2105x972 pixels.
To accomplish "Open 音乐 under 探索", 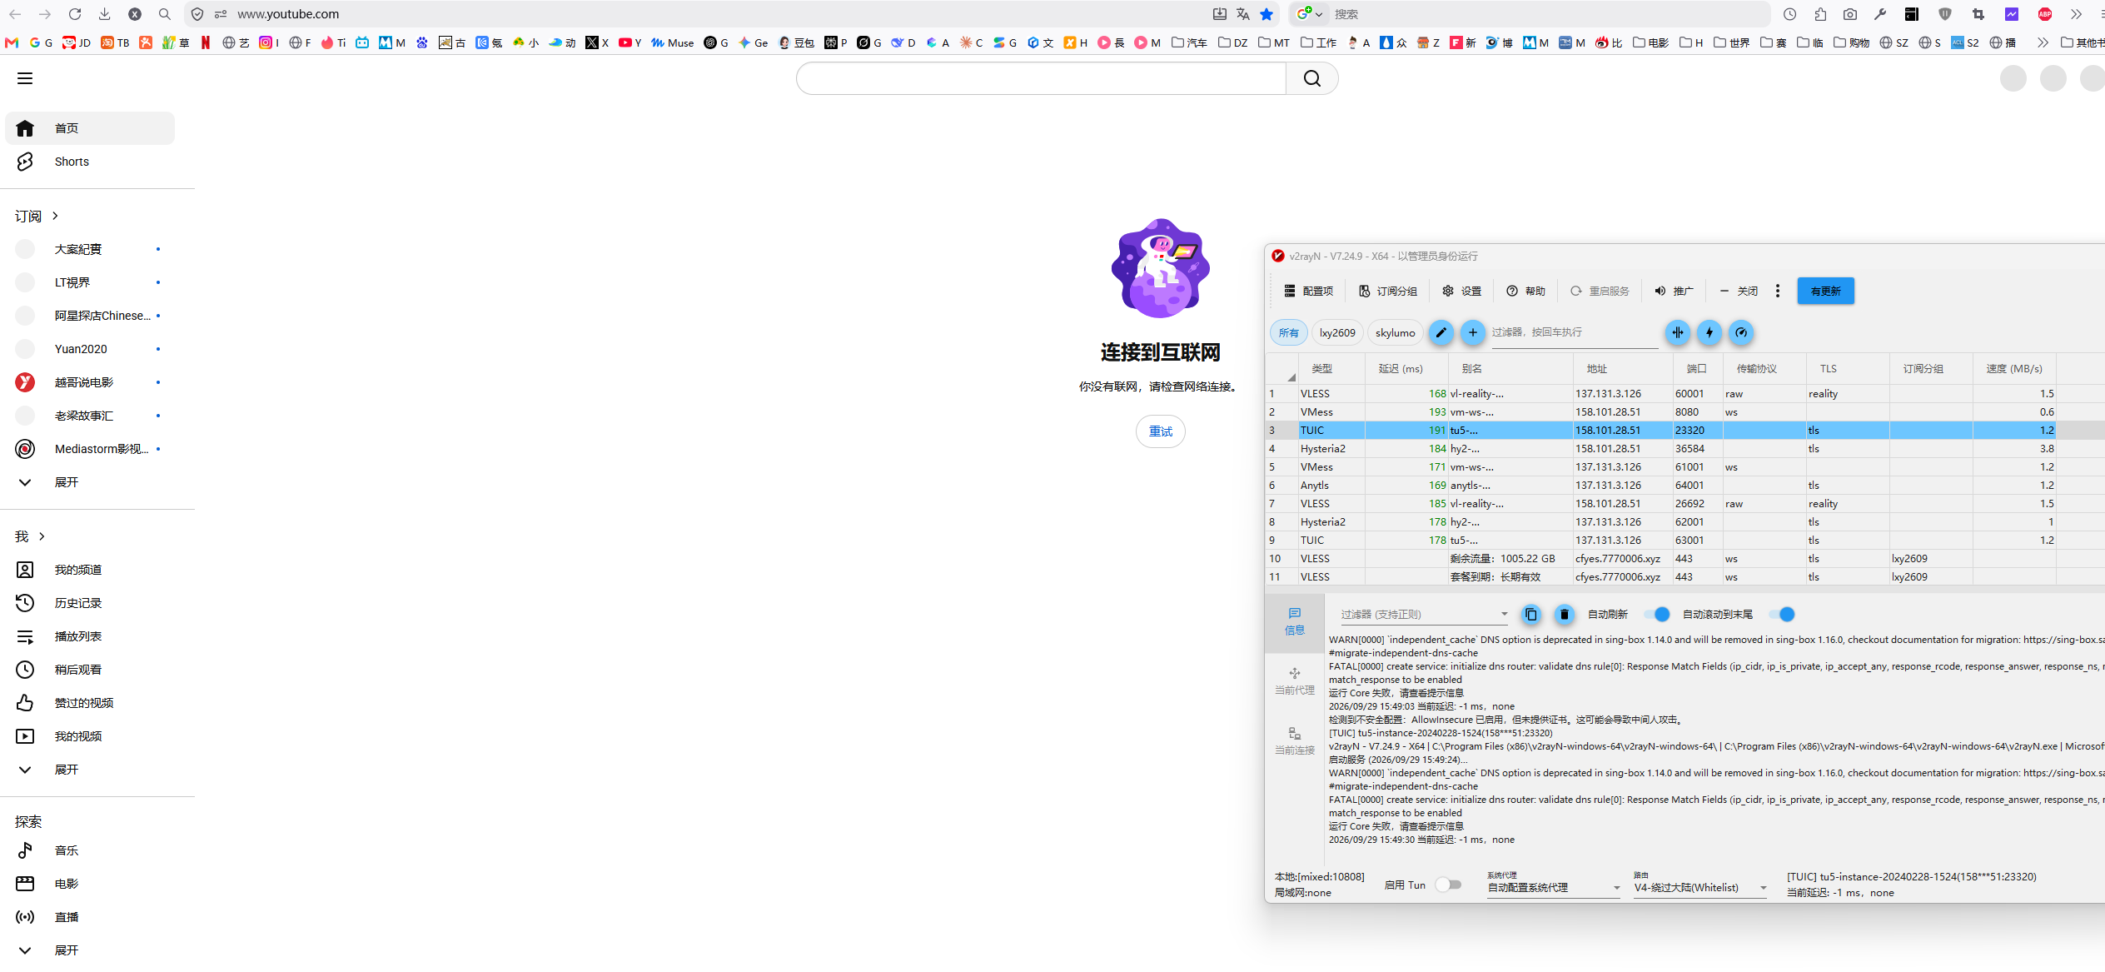I will pos(90,850).
